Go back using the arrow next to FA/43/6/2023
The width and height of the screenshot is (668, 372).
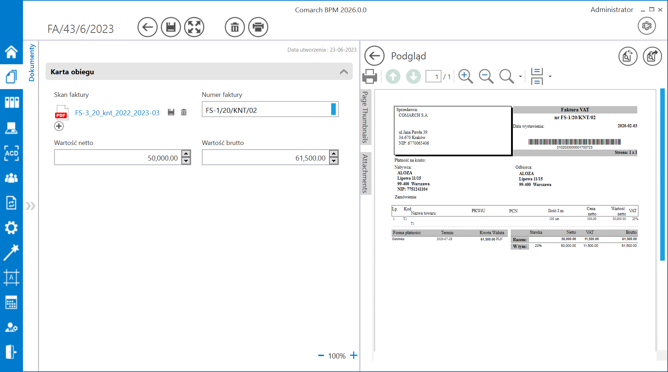147,27
